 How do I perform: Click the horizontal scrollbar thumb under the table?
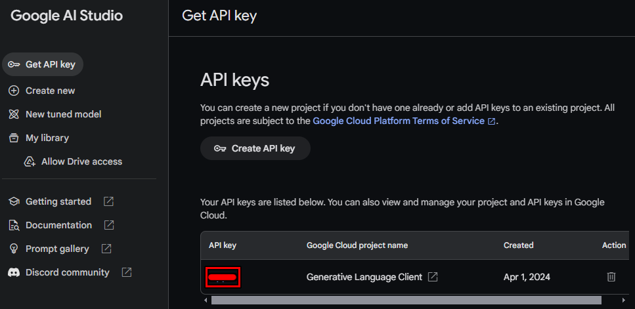click(406, 300)
